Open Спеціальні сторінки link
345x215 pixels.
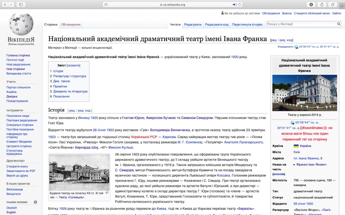[20, 125]
